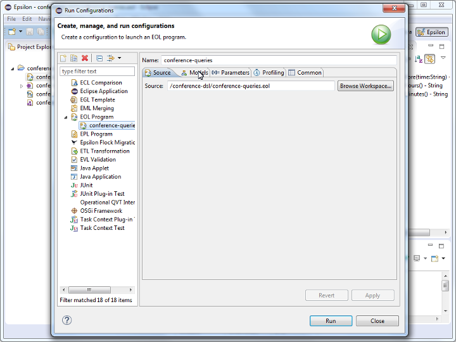456x342 pixels.
Task: Open the Profiling tab
Action: (269, 72)
